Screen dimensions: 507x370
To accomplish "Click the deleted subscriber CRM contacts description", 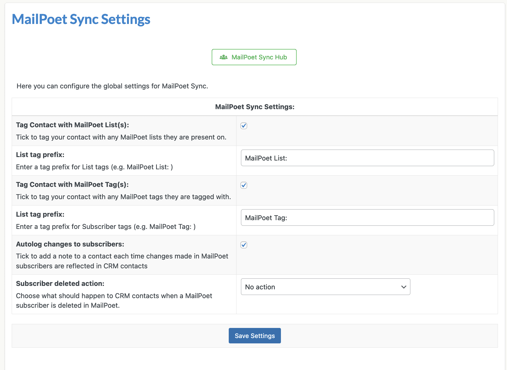I will (x=114, y=301).
